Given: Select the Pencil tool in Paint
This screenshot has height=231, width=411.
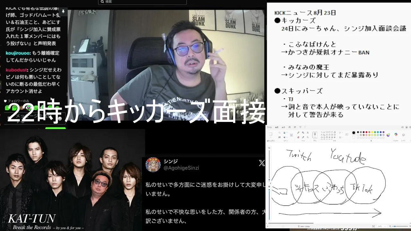Looking at the screenshot, I should [x=298, y=132].
